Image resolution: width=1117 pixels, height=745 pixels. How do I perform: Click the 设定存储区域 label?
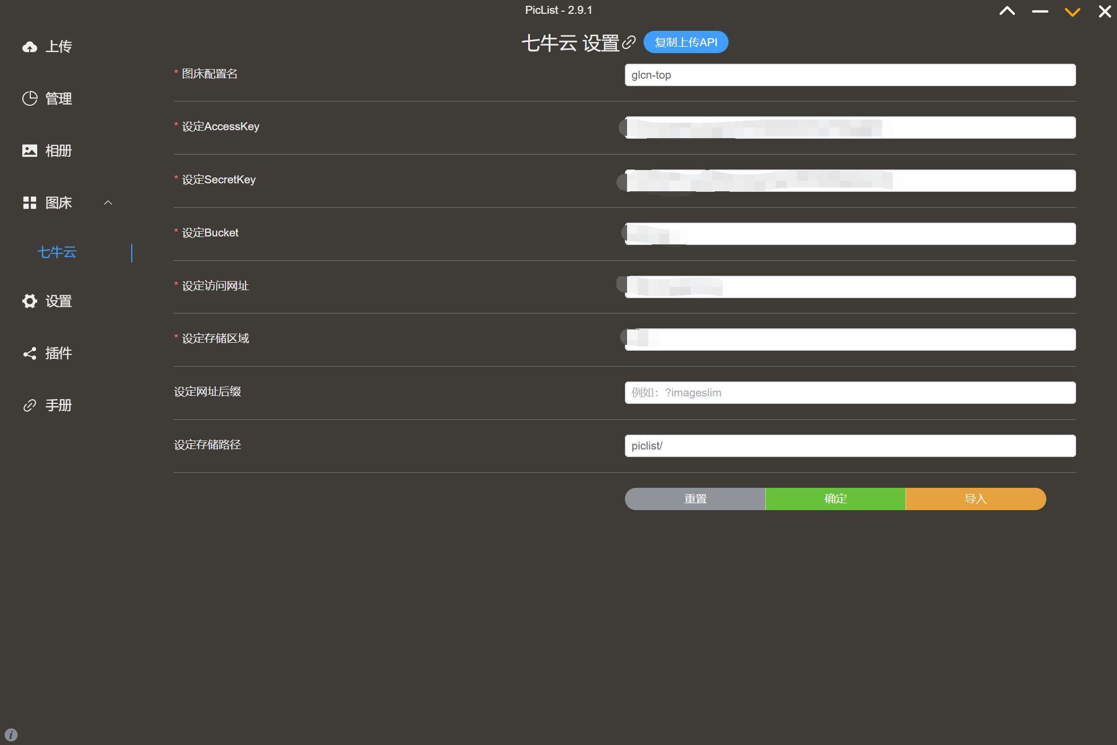click(215, 338)
